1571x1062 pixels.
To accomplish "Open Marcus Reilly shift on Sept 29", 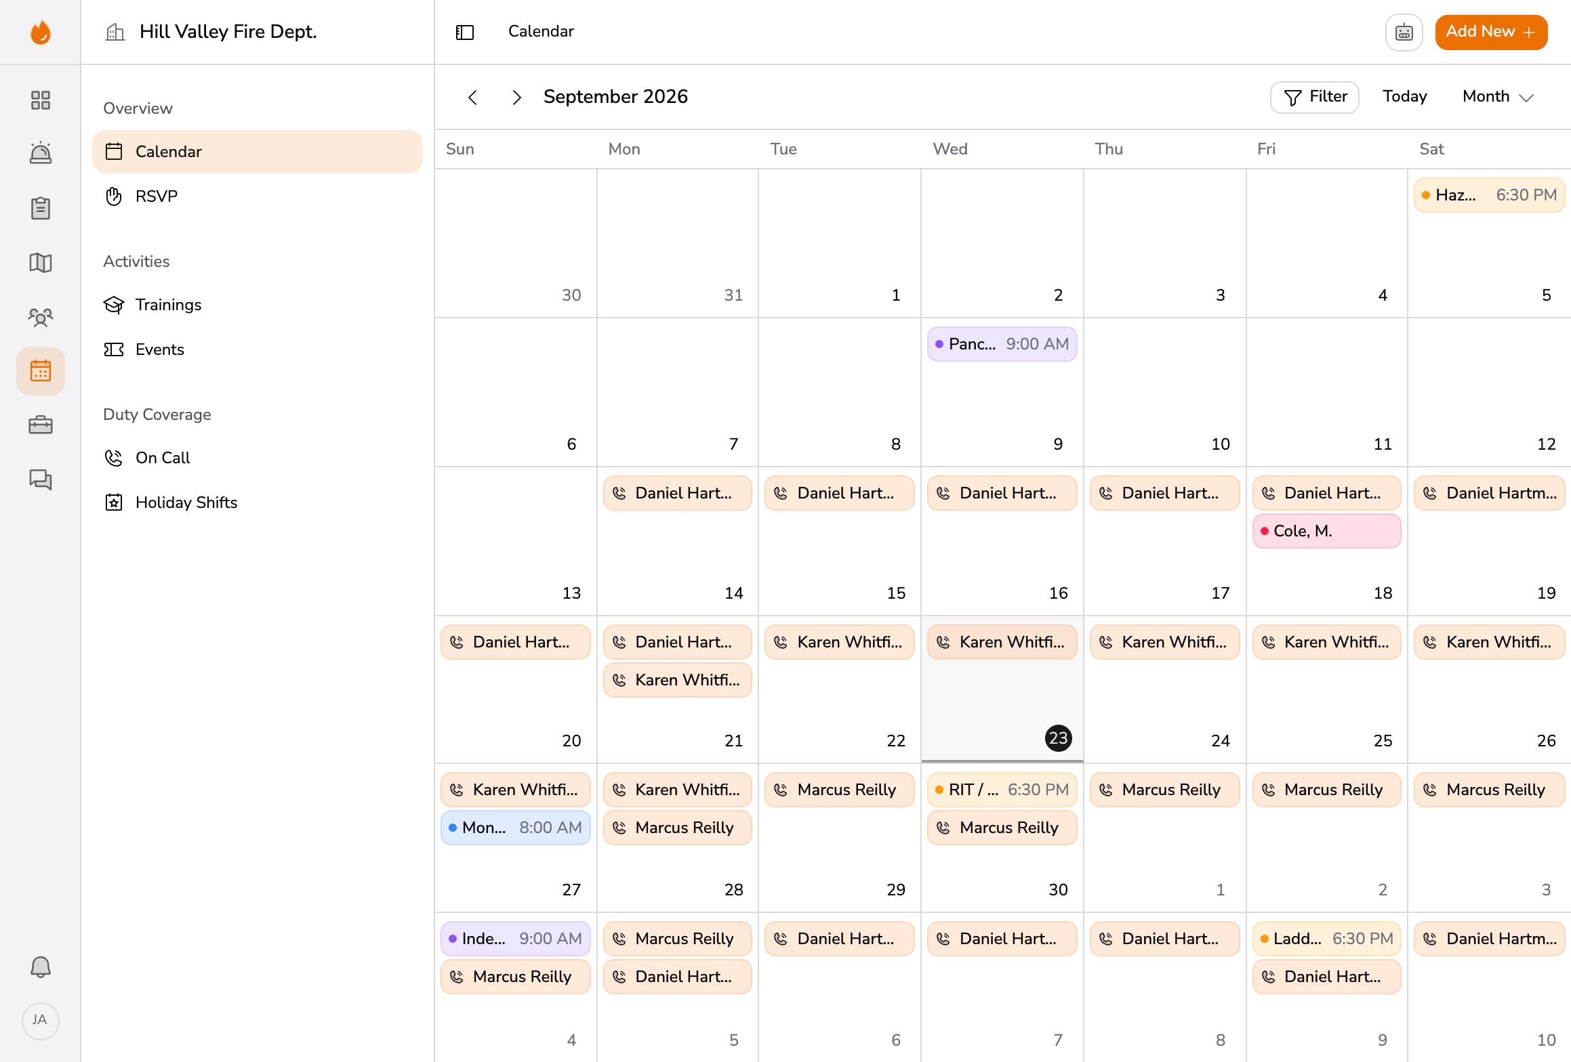I will tap(839, 790).
